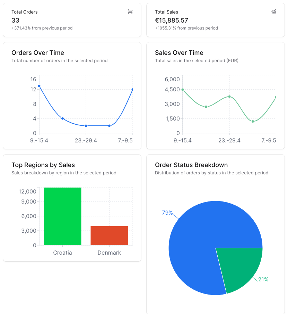This screenshot has width=288, height=314.
Task: Click the Croatia axis label
Action: point(62,253)
